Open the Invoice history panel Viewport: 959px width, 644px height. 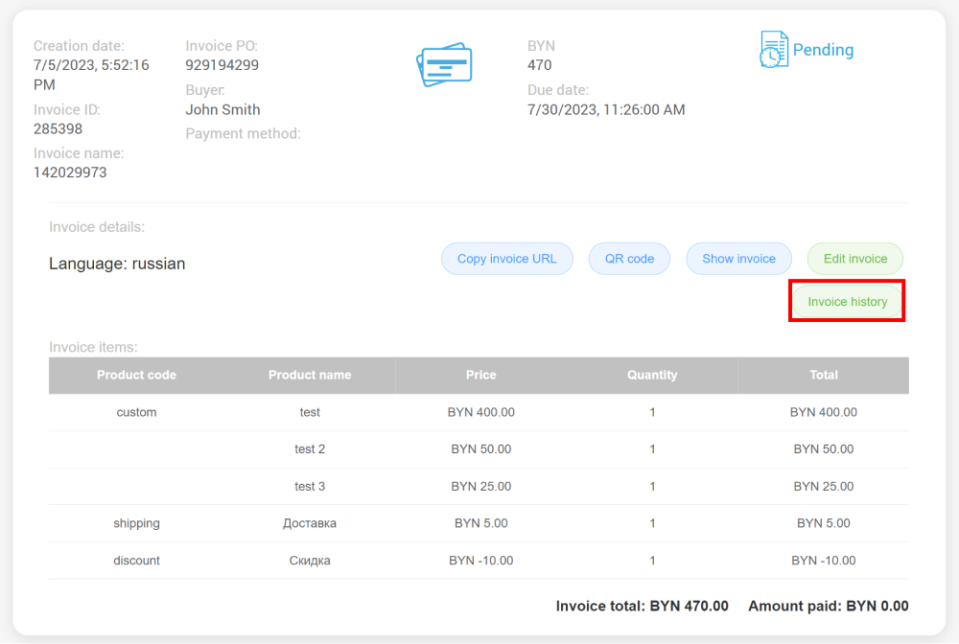pos(847,301)
